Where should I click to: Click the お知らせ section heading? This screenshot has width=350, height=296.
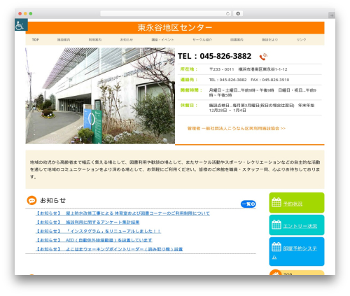pos(52,200)
